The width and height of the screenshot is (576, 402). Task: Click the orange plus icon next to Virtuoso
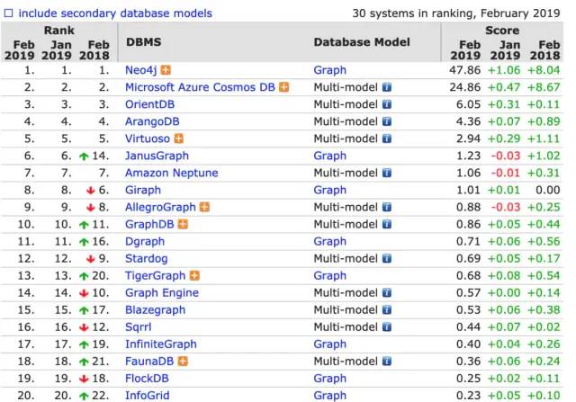pos(179,138)
